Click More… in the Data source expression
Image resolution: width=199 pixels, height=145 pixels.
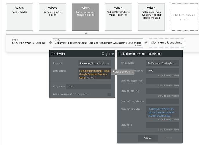pos(90,78)
